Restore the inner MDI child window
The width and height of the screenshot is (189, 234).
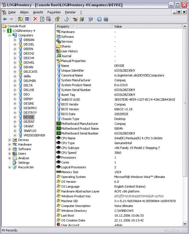[x=179, y=12]
